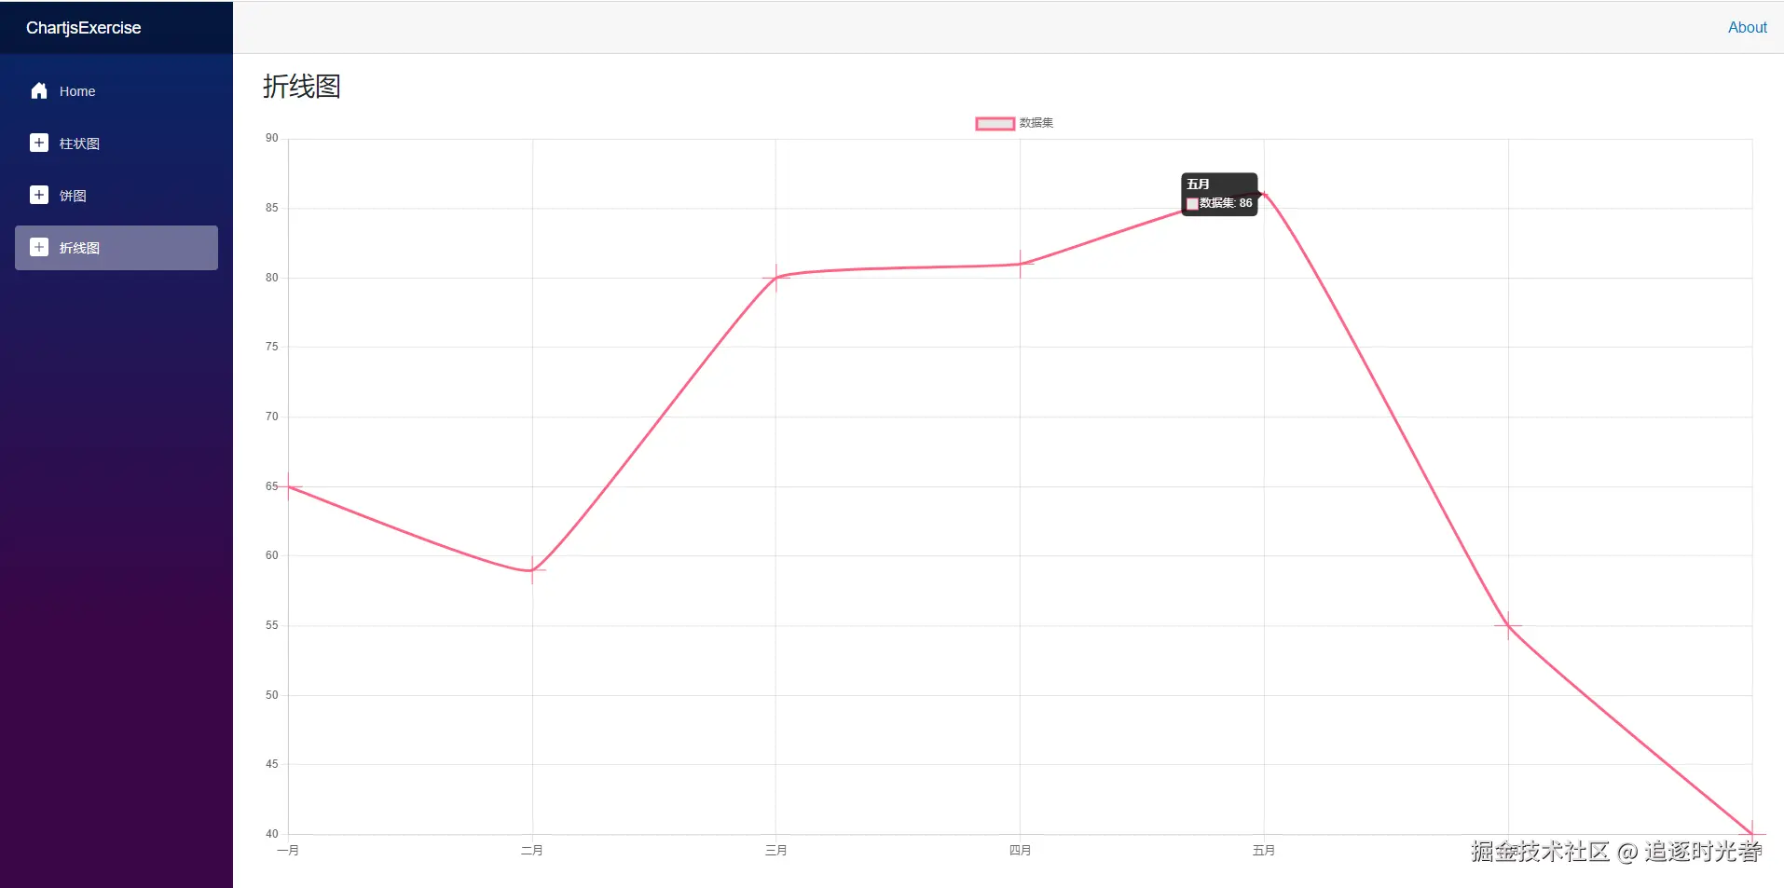Click the 三月 x-axis label
Image resolution: width=1784 pixels, height=888 pixels.
click(x=775, y=850)
